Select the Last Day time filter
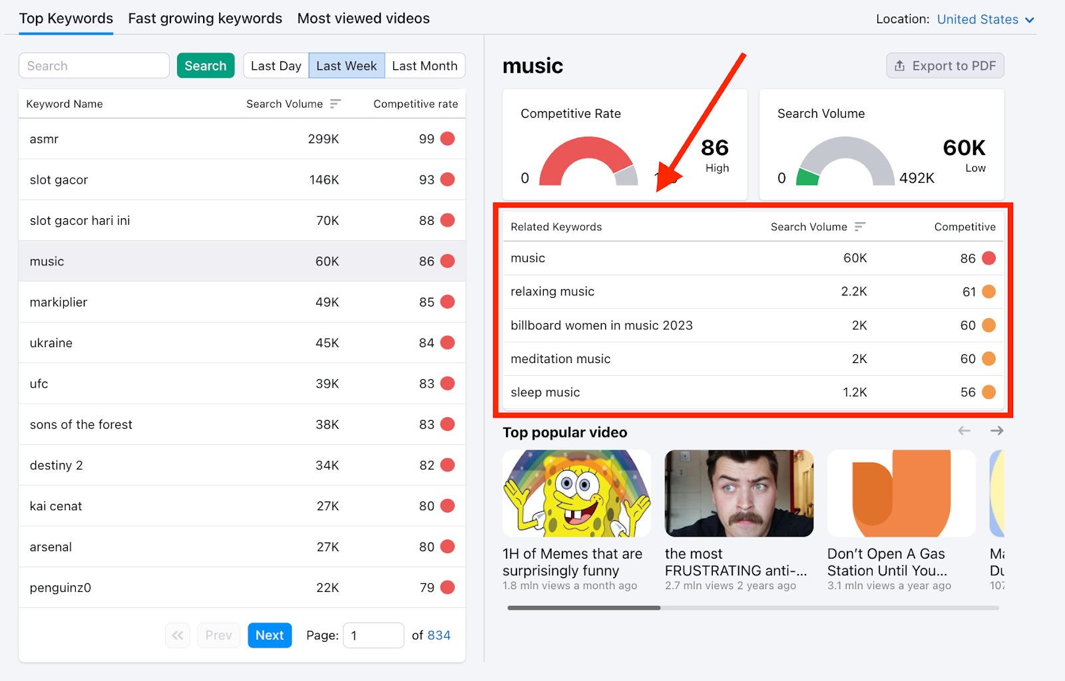1065x681 pixels. [276, 66]
